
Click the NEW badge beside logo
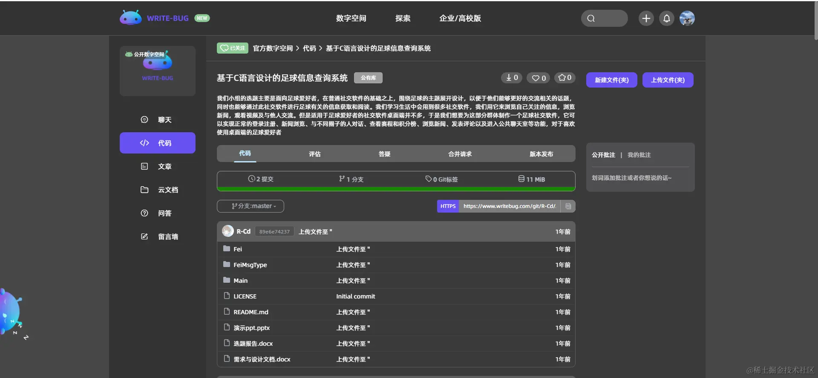pyautogui.click(x=202, y=18)
